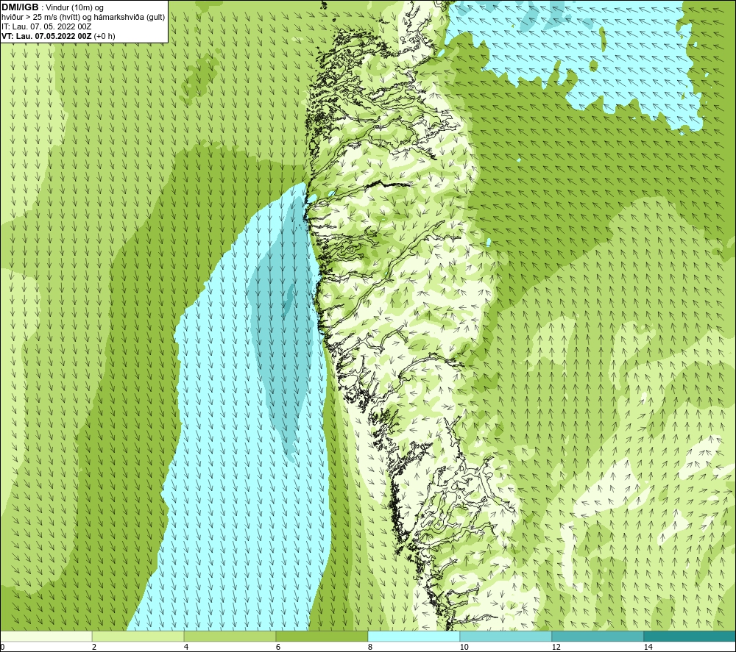This screenshot has width=736, height=652.
Task: Click the legend label '6'
Action: point(278,648)
